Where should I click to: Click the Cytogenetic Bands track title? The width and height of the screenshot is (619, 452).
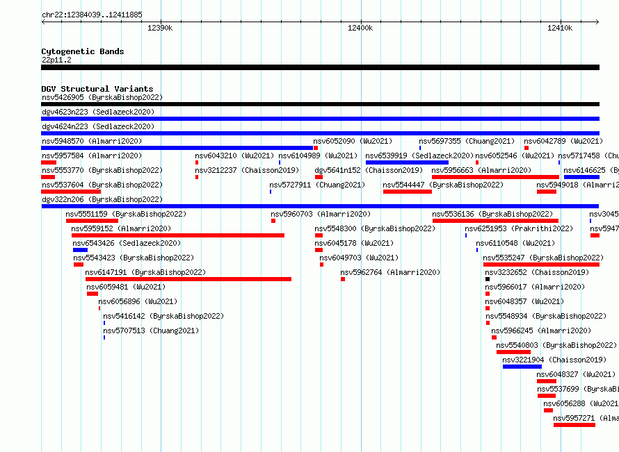(83, 51)
